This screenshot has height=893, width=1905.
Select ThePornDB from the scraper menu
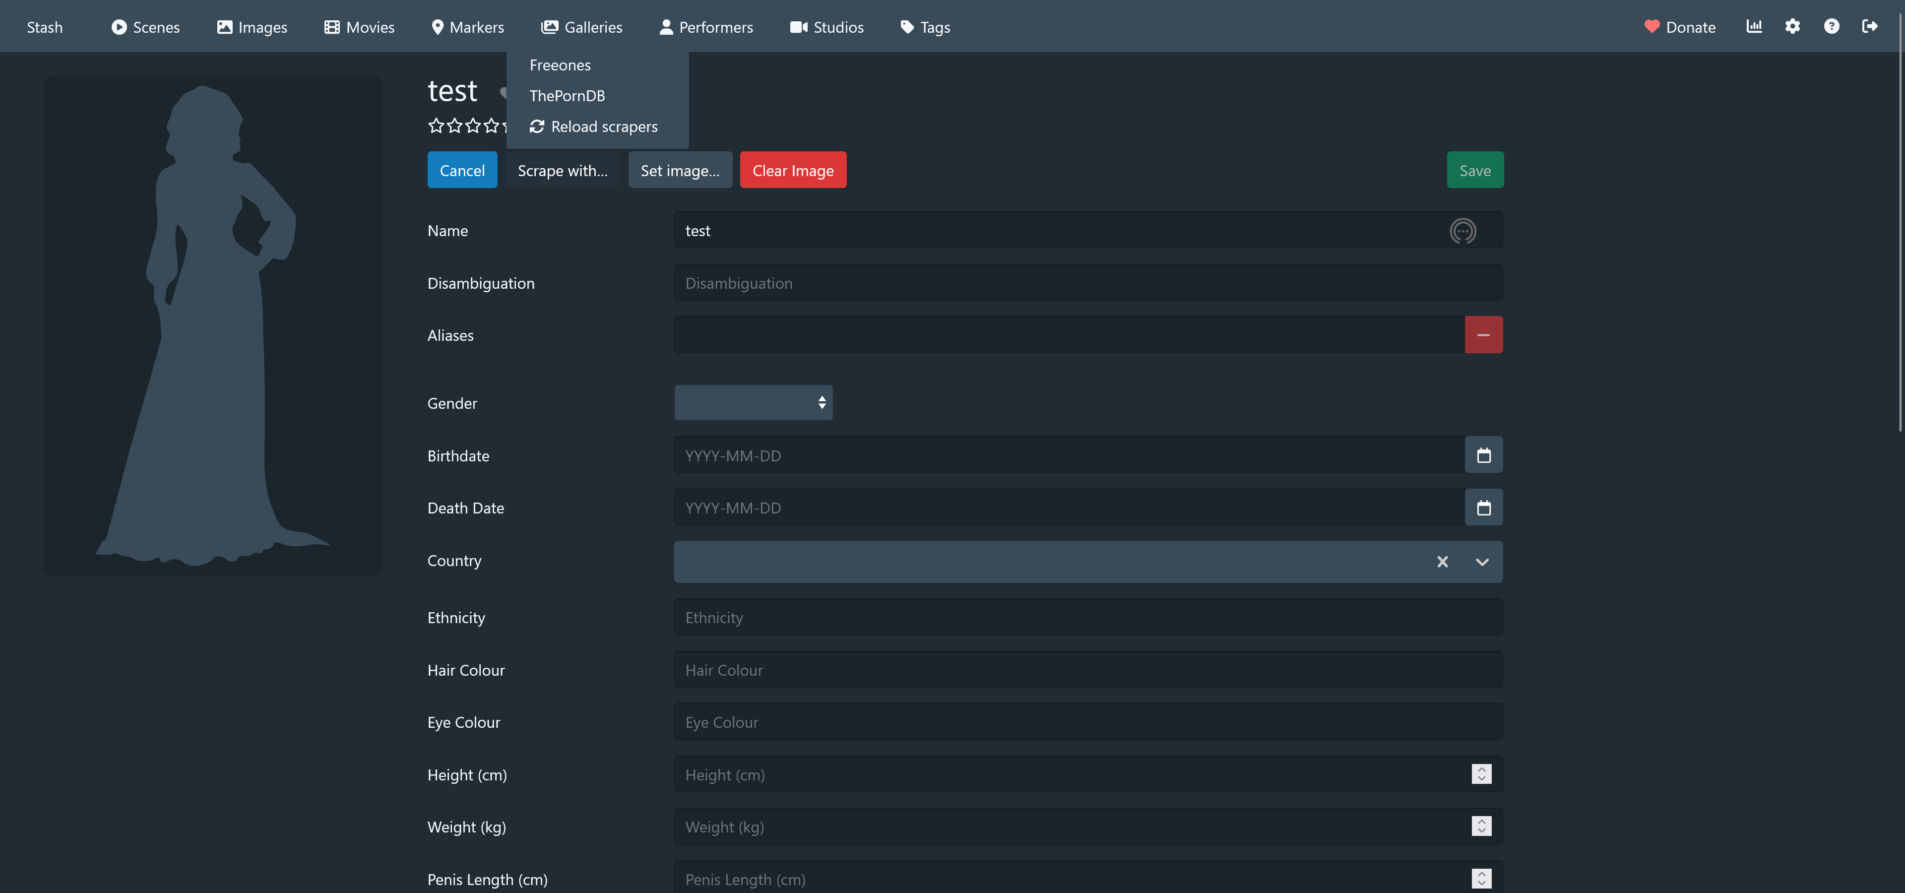pos(567,95)
